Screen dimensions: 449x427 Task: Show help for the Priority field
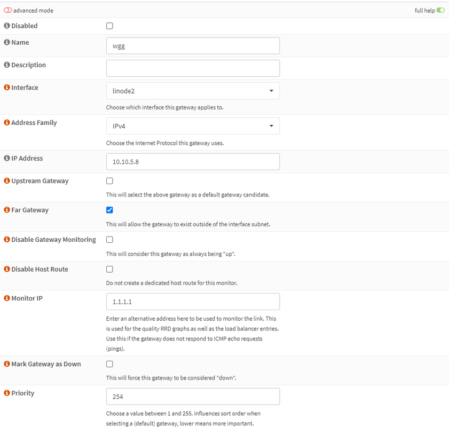point(7,393)
